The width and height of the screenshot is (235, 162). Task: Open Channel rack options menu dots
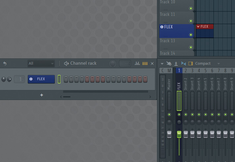tap(59, 63)
